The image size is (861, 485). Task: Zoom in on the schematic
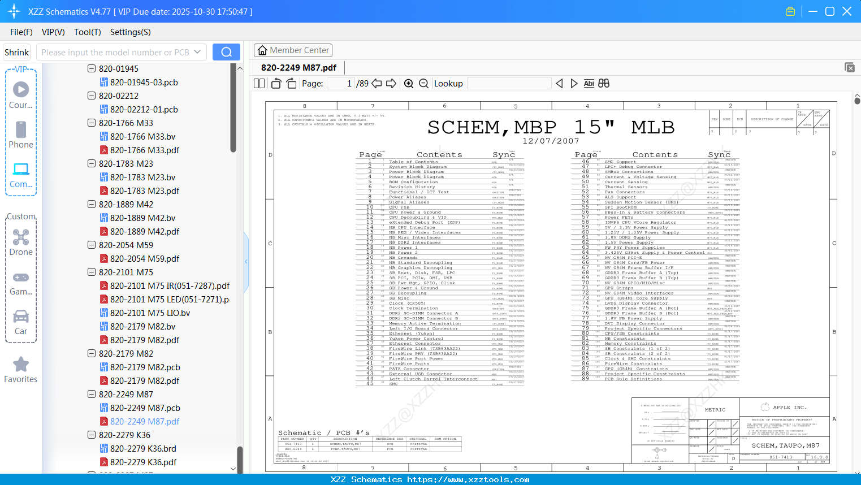[x=409, y=84]
